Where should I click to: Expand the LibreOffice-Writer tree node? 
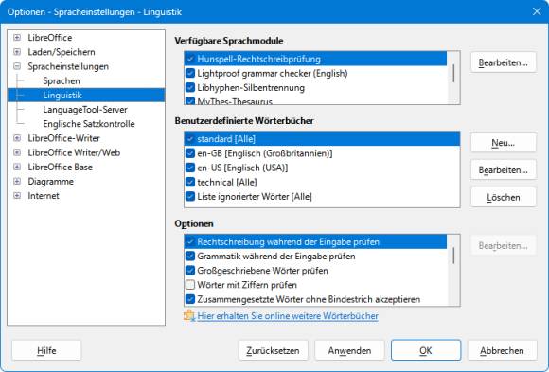[x=17, y=138]
